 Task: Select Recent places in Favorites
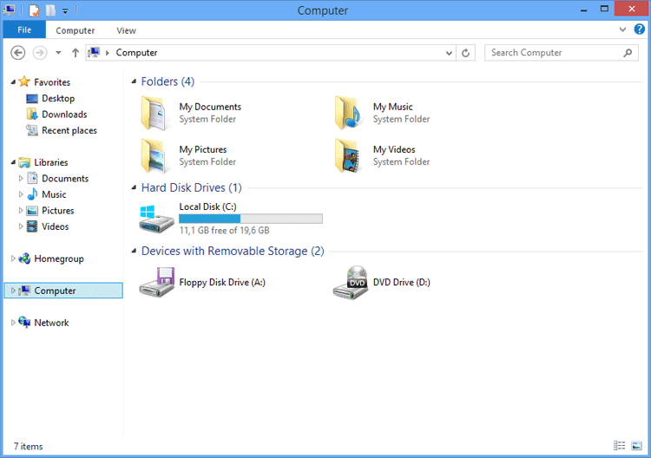pyautogui.click(x=69, y=130)
